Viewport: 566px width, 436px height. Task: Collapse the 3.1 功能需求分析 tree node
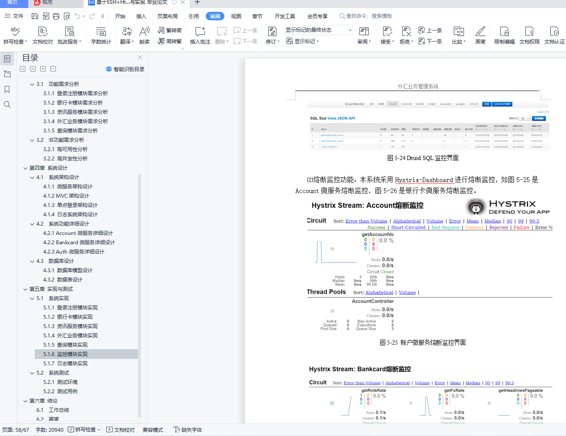pyautogui.click(x=32, y=84)
